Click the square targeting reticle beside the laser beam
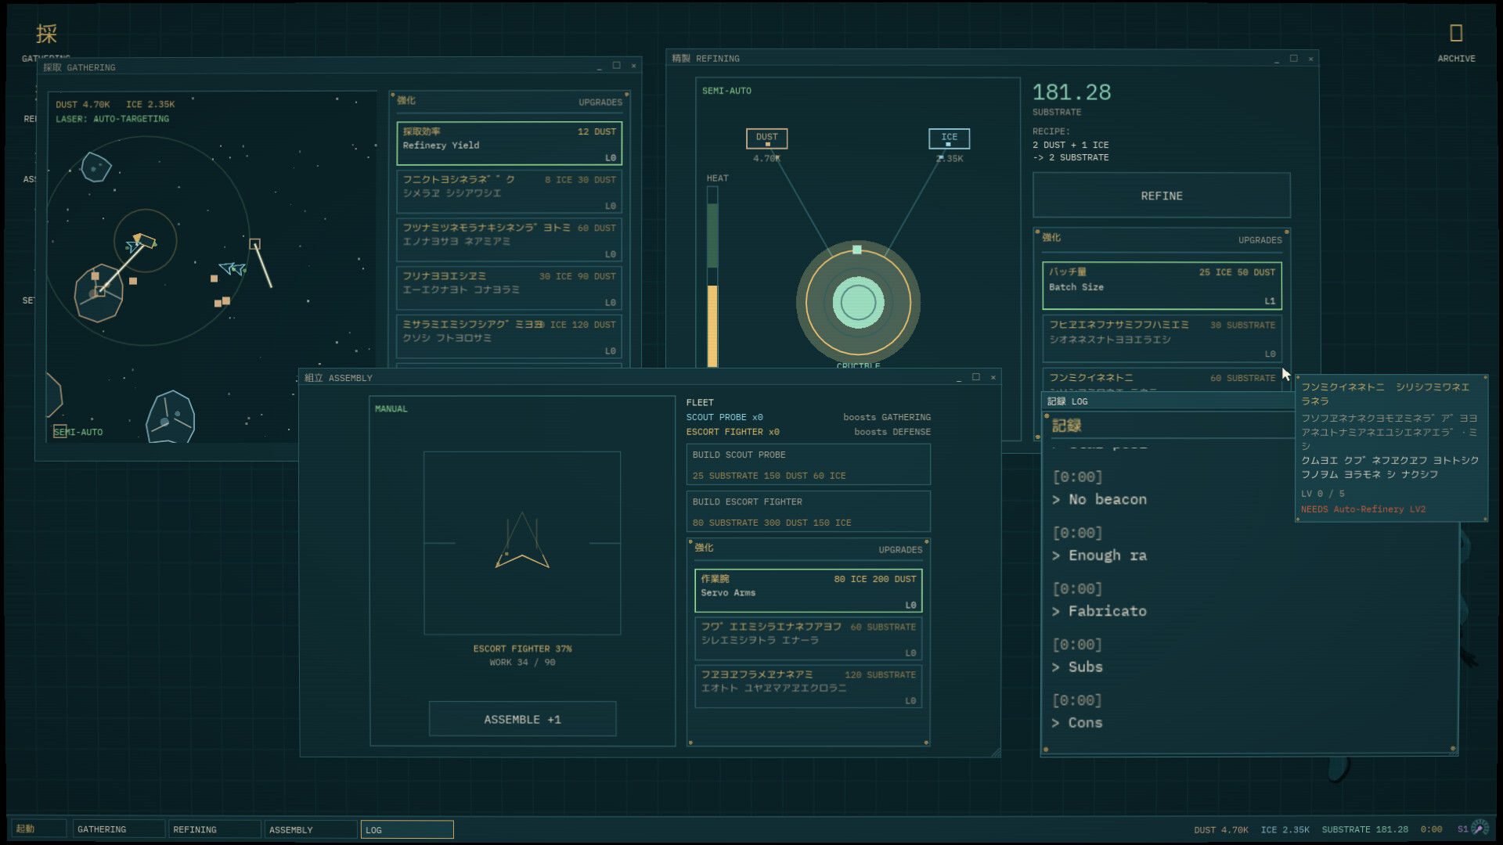 point(254,244)
